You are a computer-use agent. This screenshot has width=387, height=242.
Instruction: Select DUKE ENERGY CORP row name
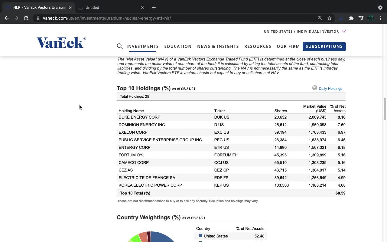click(x=139, y=117)
